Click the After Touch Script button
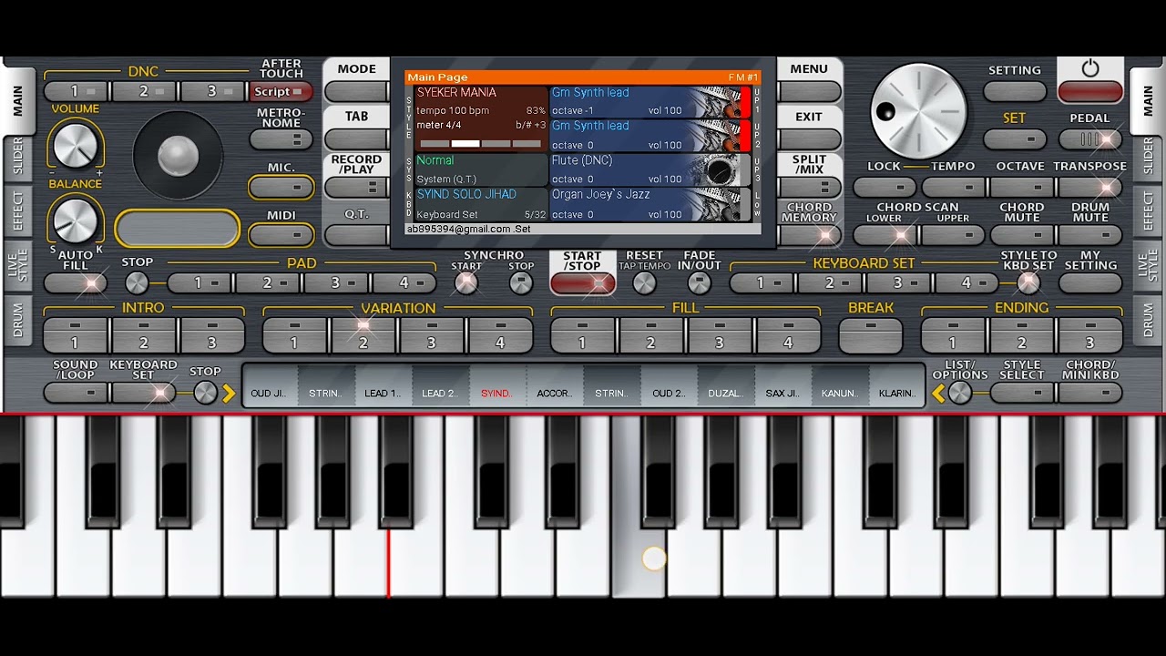This screenshot has height=656, width=1166. tap(281, 91)
